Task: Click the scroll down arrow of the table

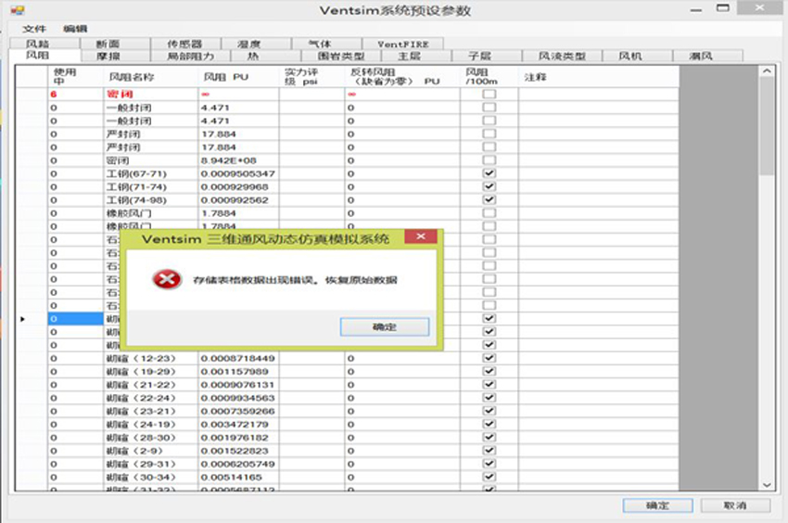Action: click(x=767, y=485)
